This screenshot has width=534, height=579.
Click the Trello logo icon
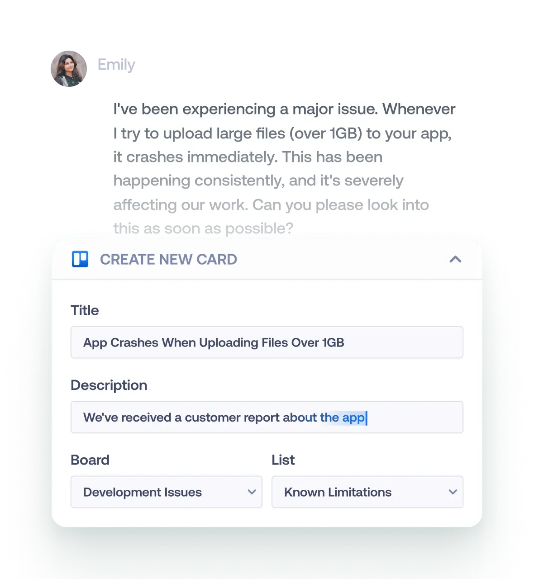(80, 259)
